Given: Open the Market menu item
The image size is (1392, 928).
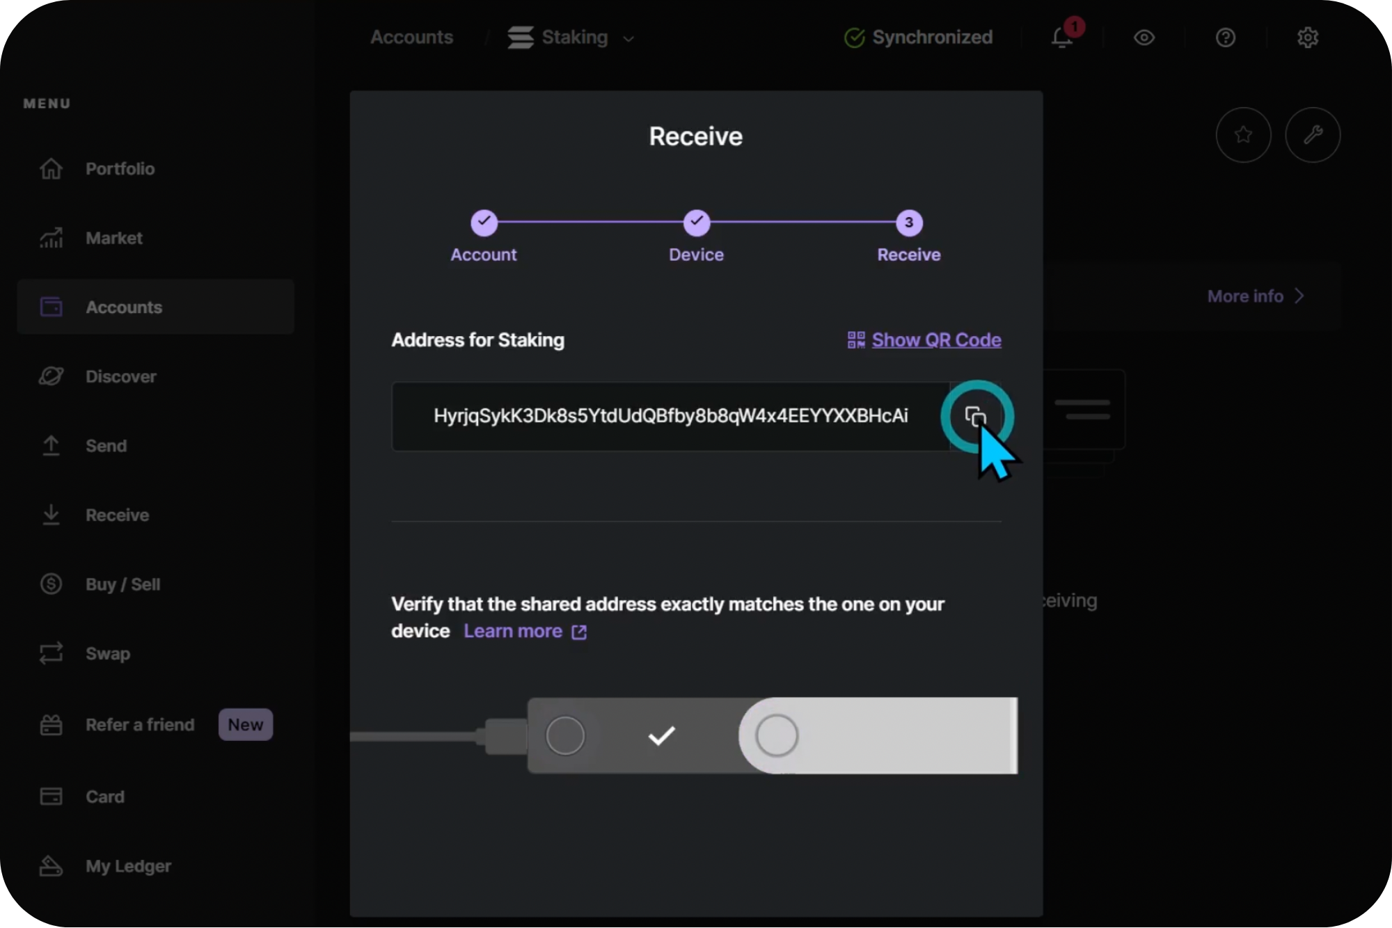Looking at the screenshot, I should (x=113, y=238).
